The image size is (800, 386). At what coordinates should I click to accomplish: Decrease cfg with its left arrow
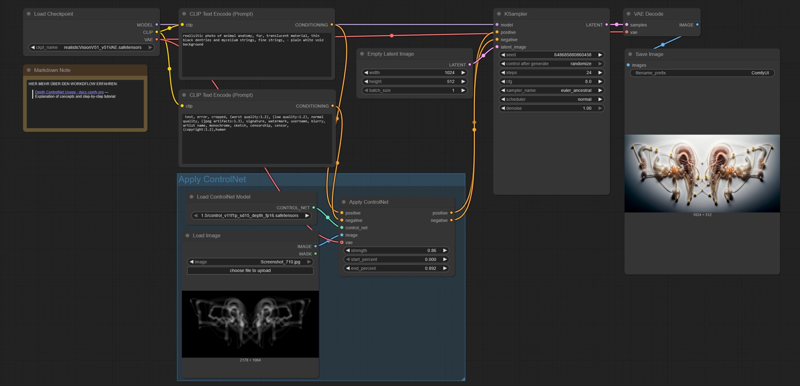[503, 82]
